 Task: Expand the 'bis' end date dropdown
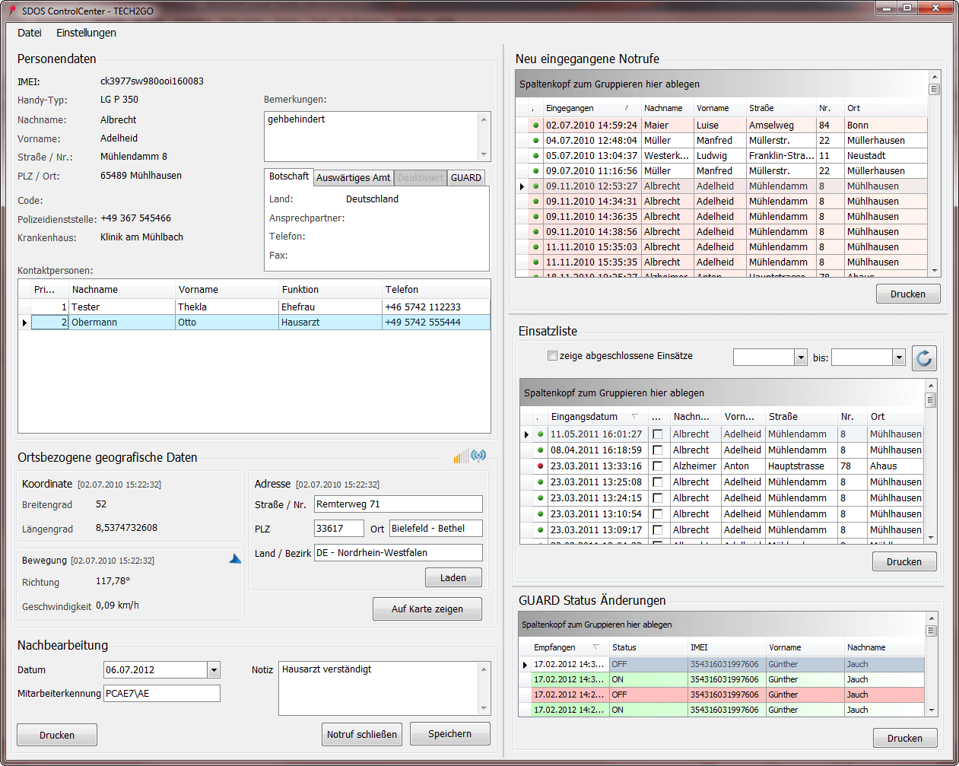coord(899,358)
